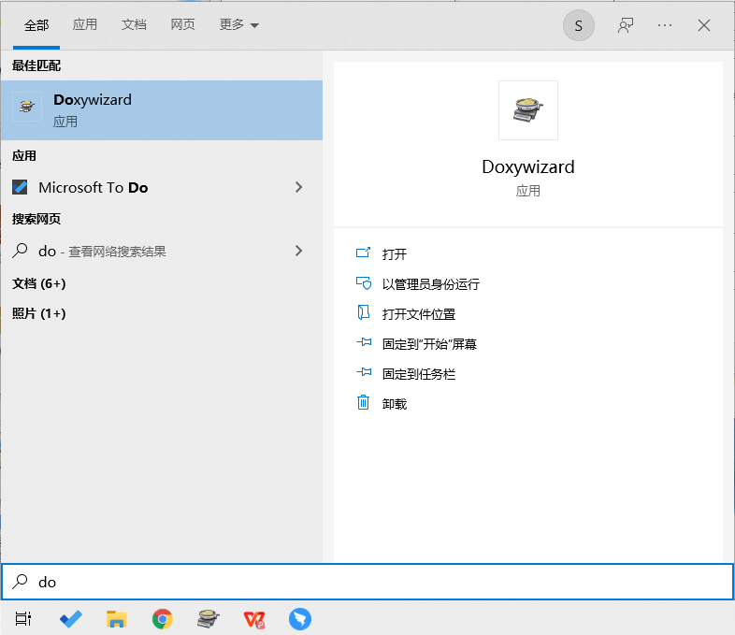This screenshot has height=635, width=735.
Task: Switch to the 文档 tab
Action: [134, 25]
